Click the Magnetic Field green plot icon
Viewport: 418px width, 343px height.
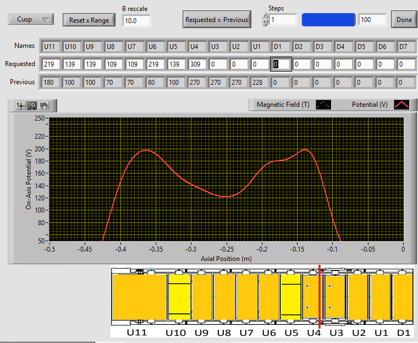[x=323, y=105]
